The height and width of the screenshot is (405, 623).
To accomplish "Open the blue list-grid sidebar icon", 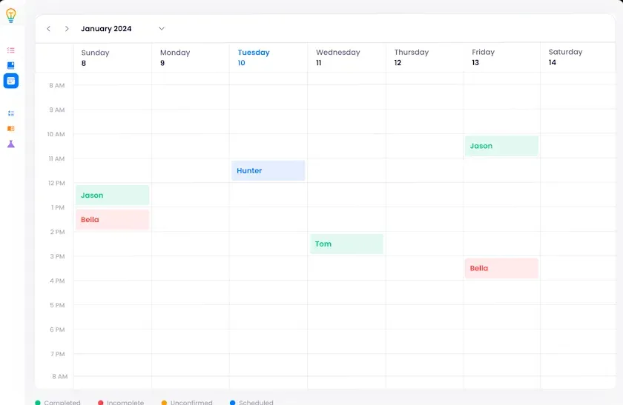I will 10,113.
